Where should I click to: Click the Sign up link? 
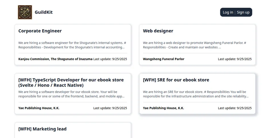coord(243,12)
